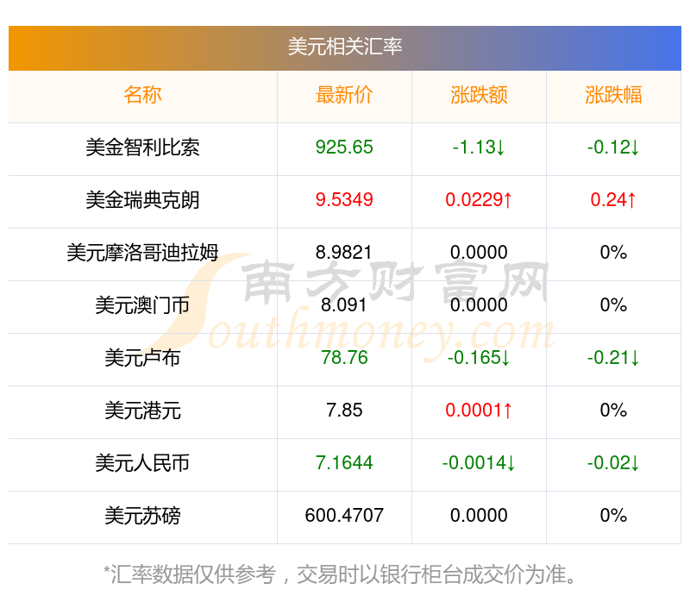
Task: Click the 涨跌额 column header
Action: pyautogui.click(x=479, y=95)
